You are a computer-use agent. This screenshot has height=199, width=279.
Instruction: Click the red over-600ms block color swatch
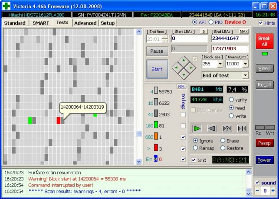click(156, 148)
